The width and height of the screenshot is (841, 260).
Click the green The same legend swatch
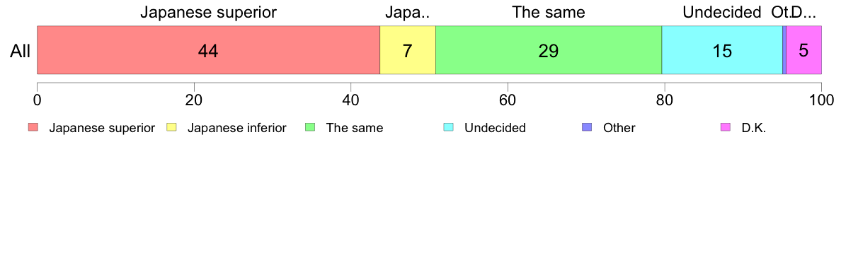(x=309, y=128)
